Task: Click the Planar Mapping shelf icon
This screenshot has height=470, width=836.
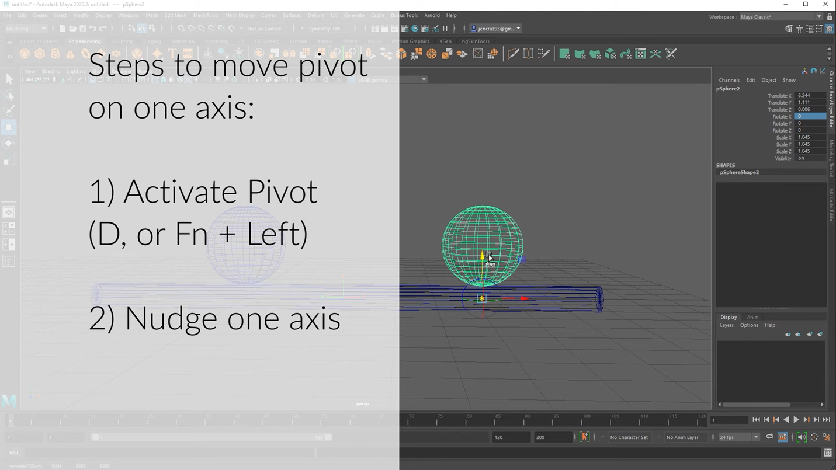Action: (x=564, y=54)
